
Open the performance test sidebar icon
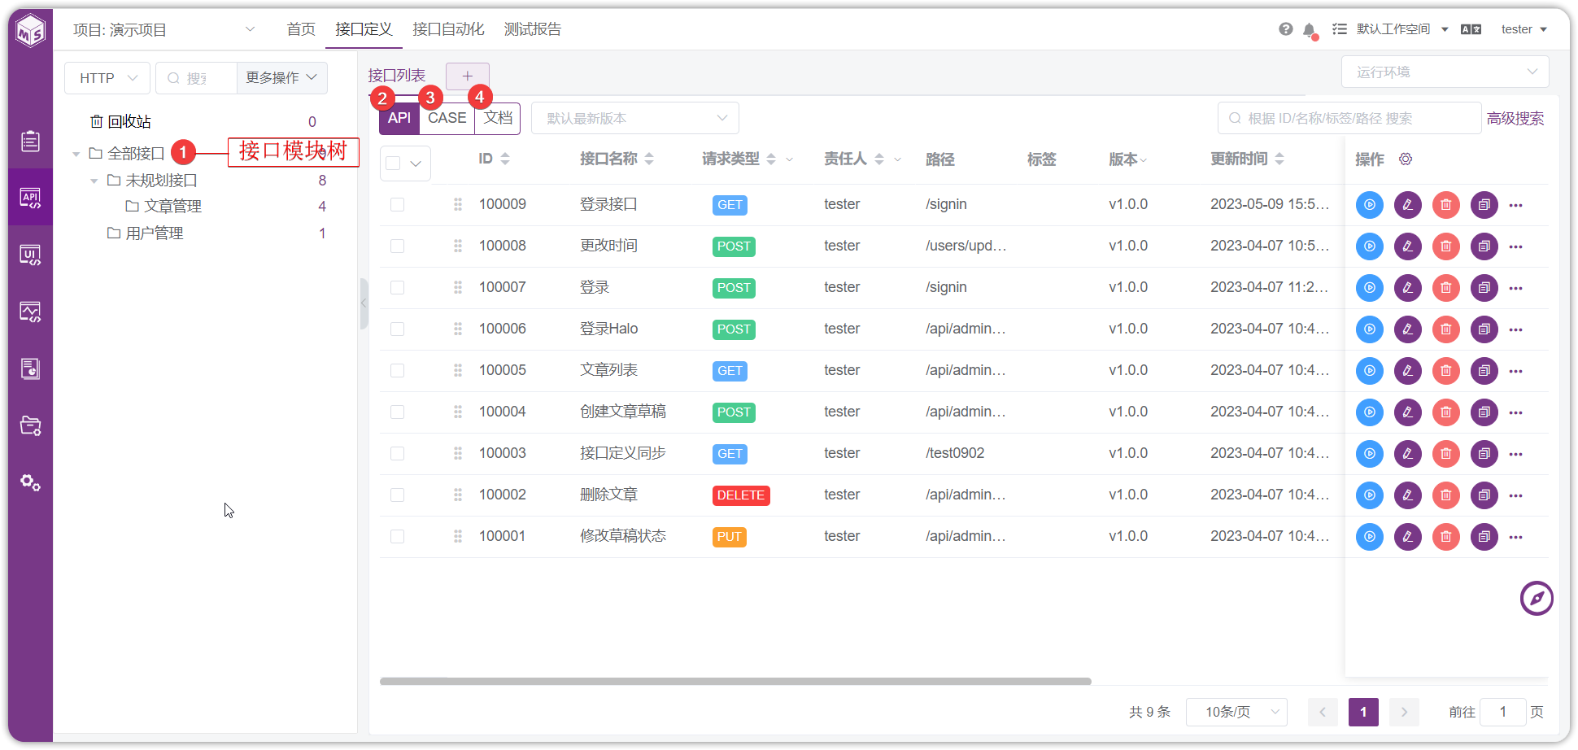pos(30,312)
